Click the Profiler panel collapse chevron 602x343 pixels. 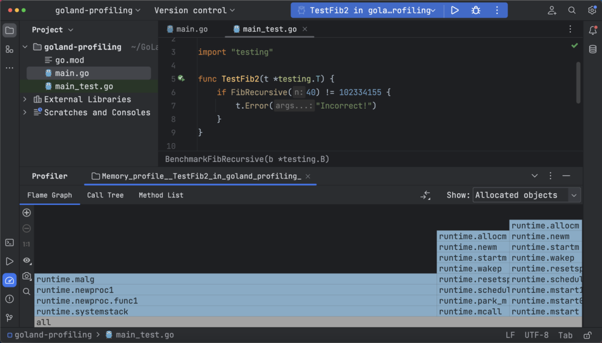[x=535, y=176]
